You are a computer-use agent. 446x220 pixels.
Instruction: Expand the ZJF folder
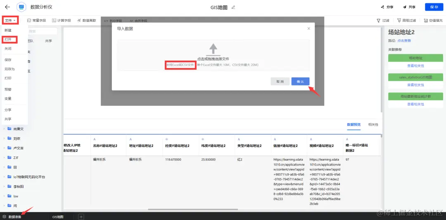pyautogui.click(x=4, y=158)
